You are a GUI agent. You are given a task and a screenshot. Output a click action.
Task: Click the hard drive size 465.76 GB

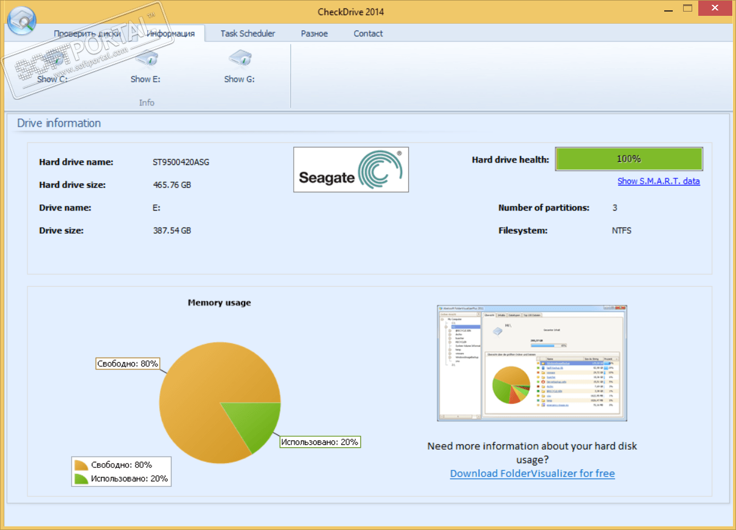172,185
